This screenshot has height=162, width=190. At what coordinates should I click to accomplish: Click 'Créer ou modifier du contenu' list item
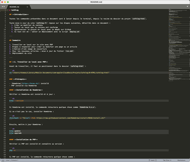pos(27,25)
